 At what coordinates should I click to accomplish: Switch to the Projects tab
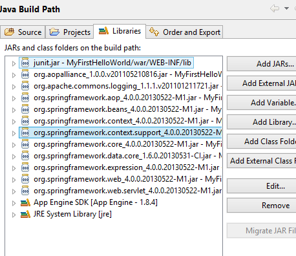click(x=69, y=32)
